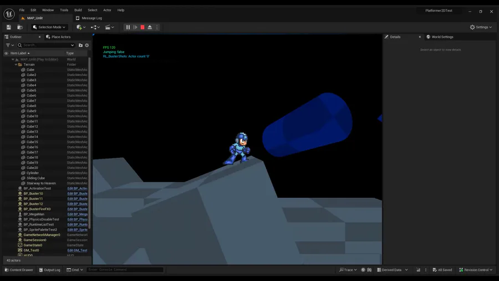This screenshot has height=281, width=499.
Task: Open the Select menu
Action: coord(93,10)
